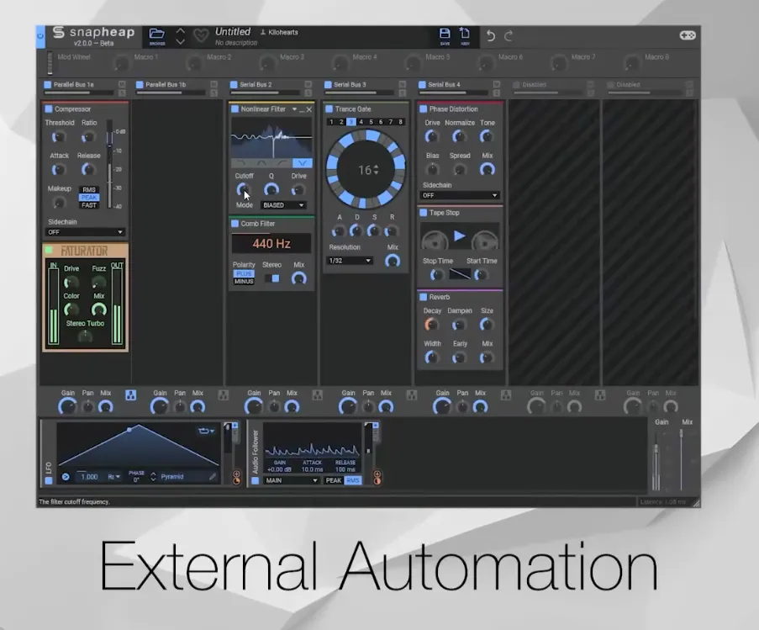Image resolution: width=759 pixels, height=630 pixels.
Task: Undo the last change
Action: pos(490,36)
